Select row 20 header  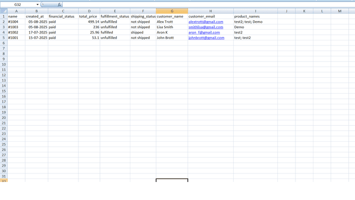(x=3, y=118)
